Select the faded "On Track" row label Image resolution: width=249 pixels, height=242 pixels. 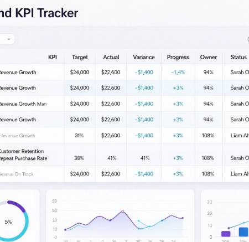click(x=17, y=174)
